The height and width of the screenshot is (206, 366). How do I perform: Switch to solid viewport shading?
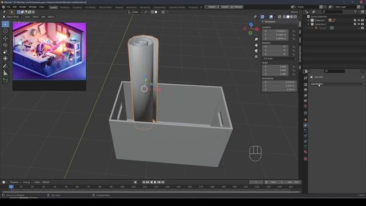pos(288,17)
